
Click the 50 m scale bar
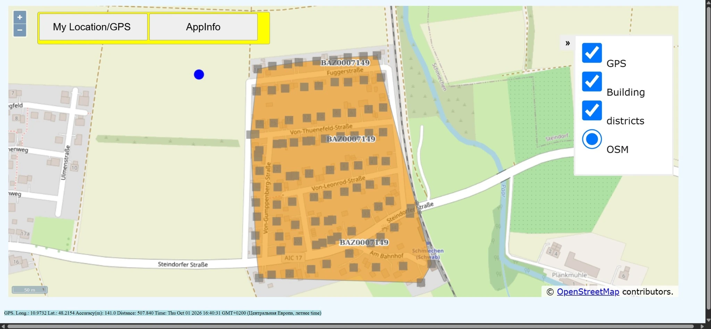pyautogui.click(x=30, y=290)
